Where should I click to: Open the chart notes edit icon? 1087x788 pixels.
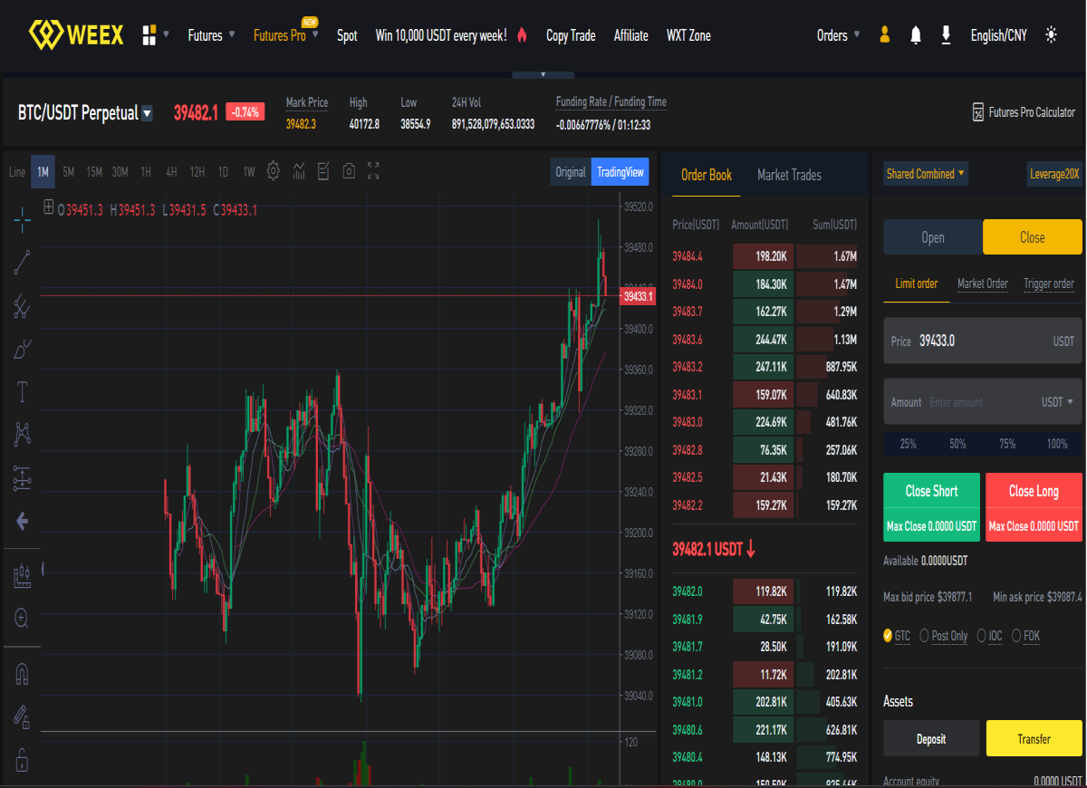coord(324,171)
